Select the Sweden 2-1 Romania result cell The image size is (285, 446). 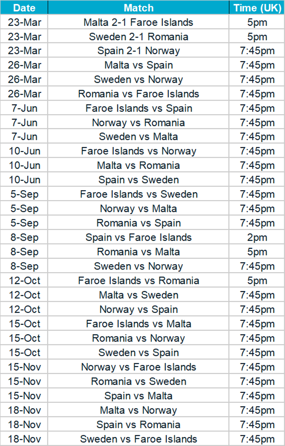138,37
